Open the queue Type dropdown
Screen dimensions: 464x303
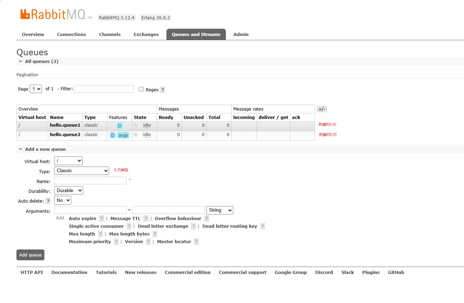tap(81, 171)
